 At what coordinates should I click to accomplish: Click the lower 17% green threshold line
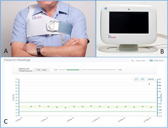point(88,111)
